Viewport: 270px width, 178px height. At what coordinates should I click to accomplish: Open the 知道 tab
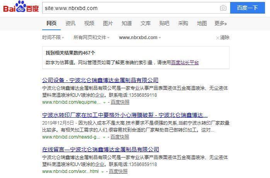click(x=127, y=23)
